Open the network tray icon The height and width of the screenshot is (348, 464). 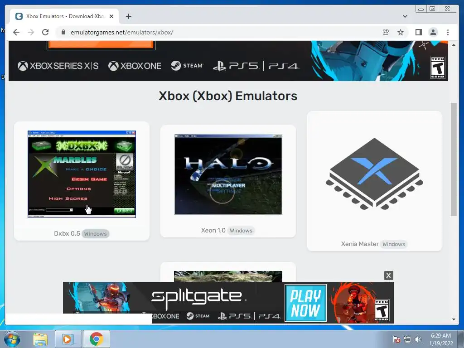click(407, 339)
